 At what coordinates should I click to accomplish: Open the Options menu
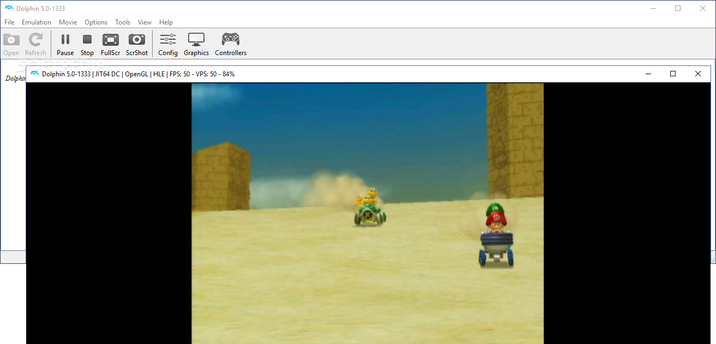(x=96, y=22)
